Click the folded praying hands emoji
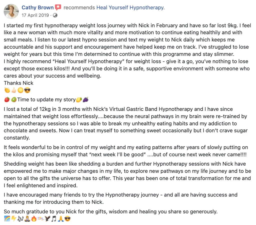Screen dimensions: 256x225 pos(60,219)
